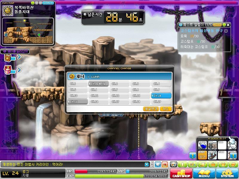The image size is (239, 179).
Task: Select channel CH.15
Action: tap(78, 101)
